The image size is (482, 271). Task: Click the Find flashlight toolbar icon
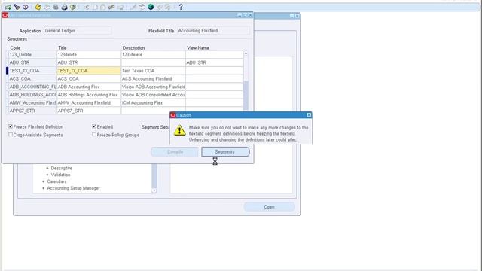coord(17,7)
